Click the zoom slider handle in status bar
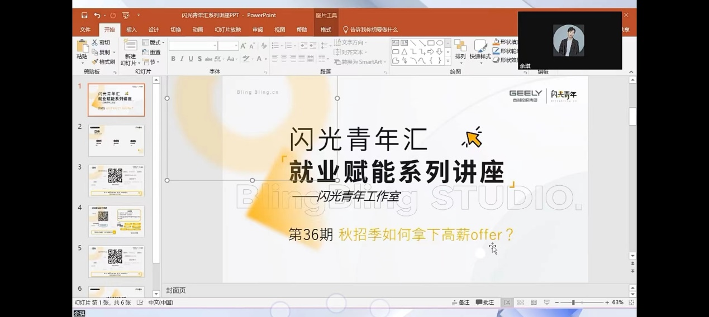709x317 pixels. coord(573,302)
